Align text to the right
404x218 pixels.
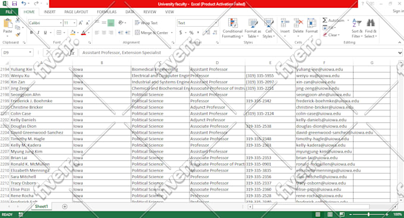click(111, 33)
